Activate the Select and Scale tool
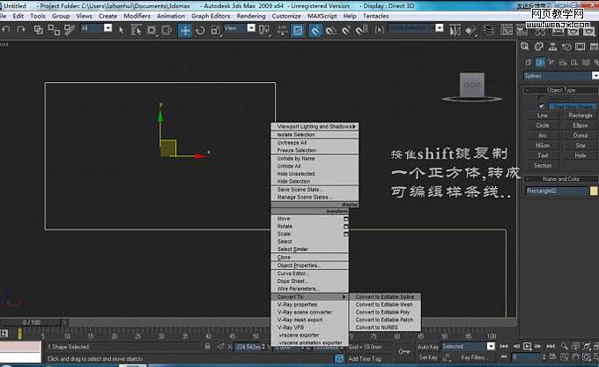The height and width of the screenshot is (367, 599). tap(216, 30)
